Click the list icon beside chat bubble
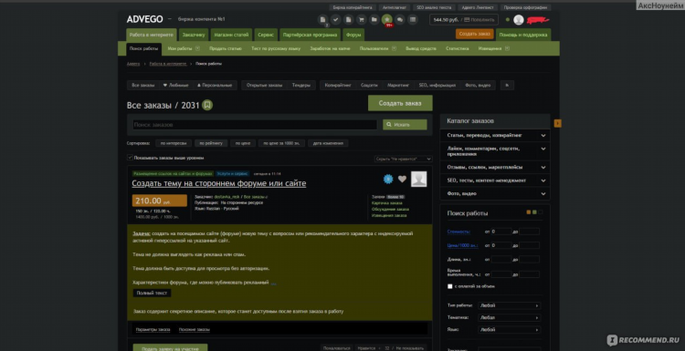This screenshot has width=685, height=351. [x=413, y=20]
